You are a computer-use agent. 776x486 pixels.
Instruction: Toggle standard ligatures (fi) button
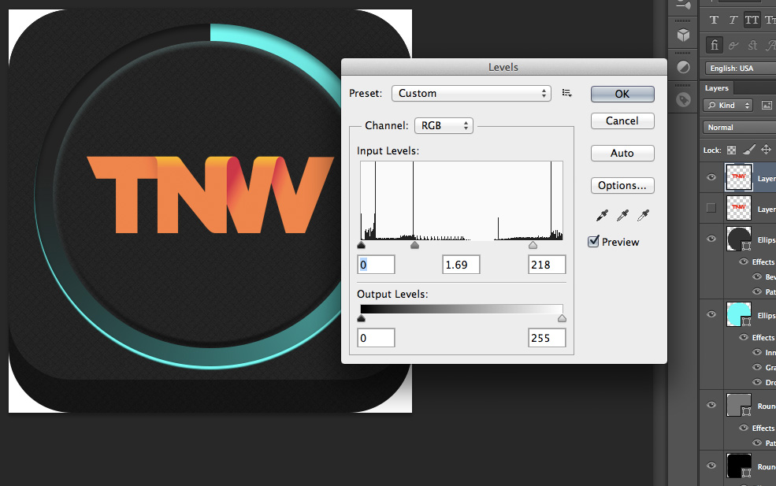click(714, 45)
